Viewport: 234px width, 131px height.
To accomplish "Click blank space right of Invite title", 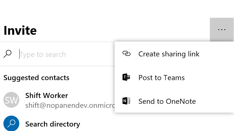I will coord(122,30).
